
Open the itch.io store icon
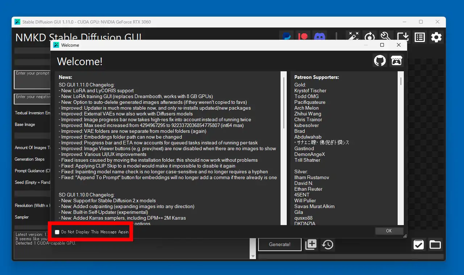click(397, 60)
